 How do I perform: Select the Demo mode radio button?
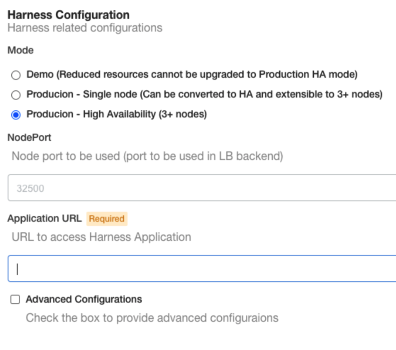[16, 75]
